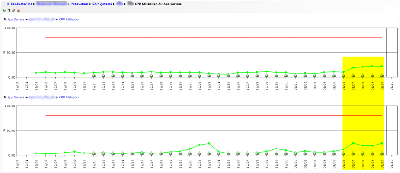Image resolution: width=400 pixels, height=173 pixels.
Task: Click server icon beside top chart's App Servers
Action: 4,19
